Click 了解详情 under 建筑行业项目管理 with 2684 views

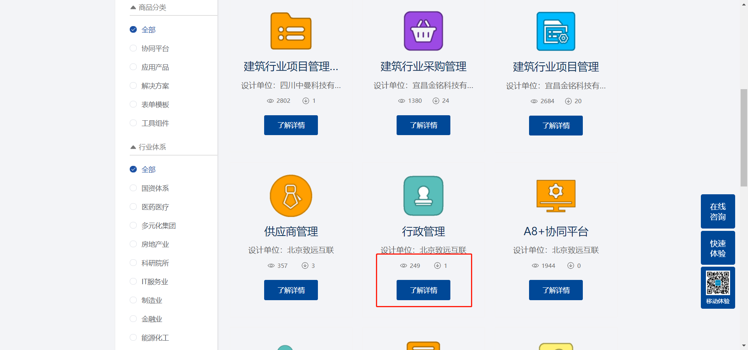tap(556, 125)
